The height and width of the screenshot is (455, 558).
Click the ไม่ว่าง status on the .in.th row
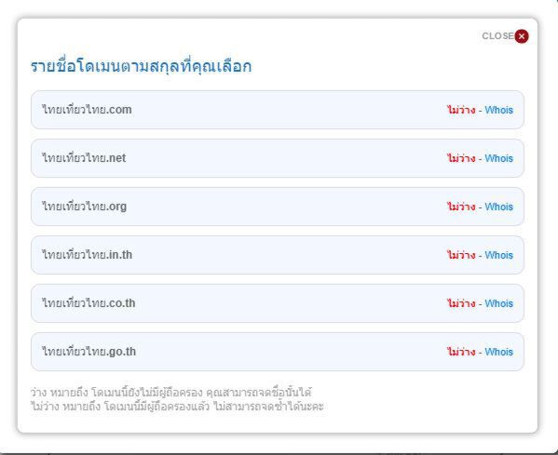click(x=461, y=255)
